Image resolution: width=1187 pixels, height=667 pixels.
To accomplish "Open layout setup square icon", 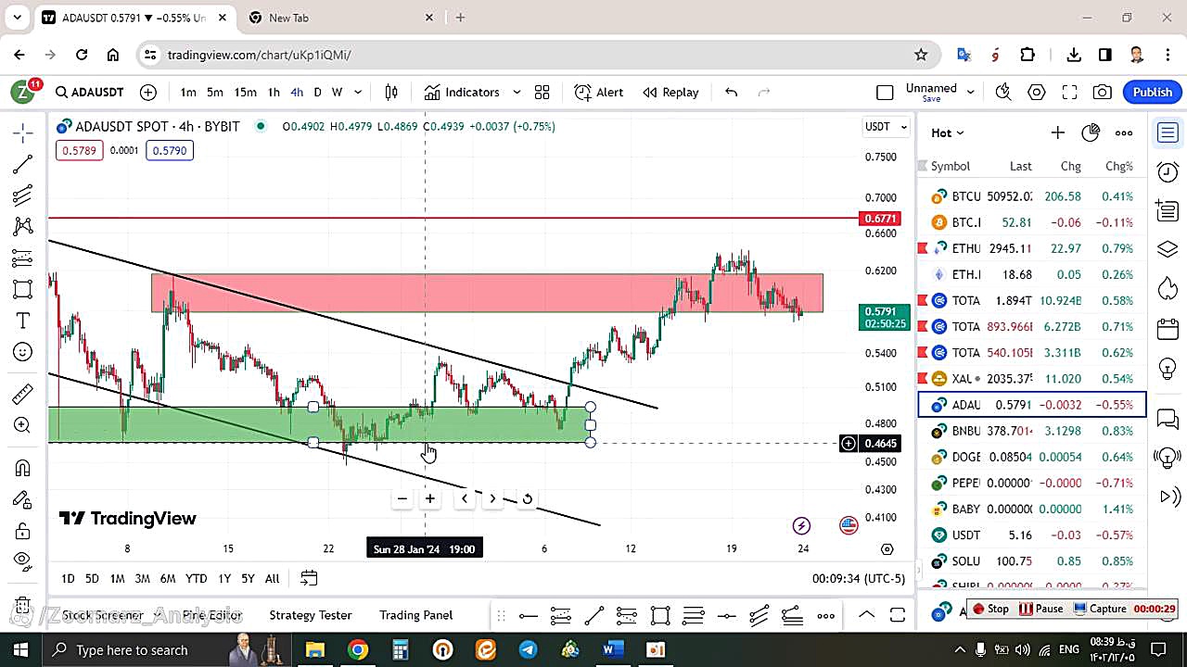I will [885, 92].
